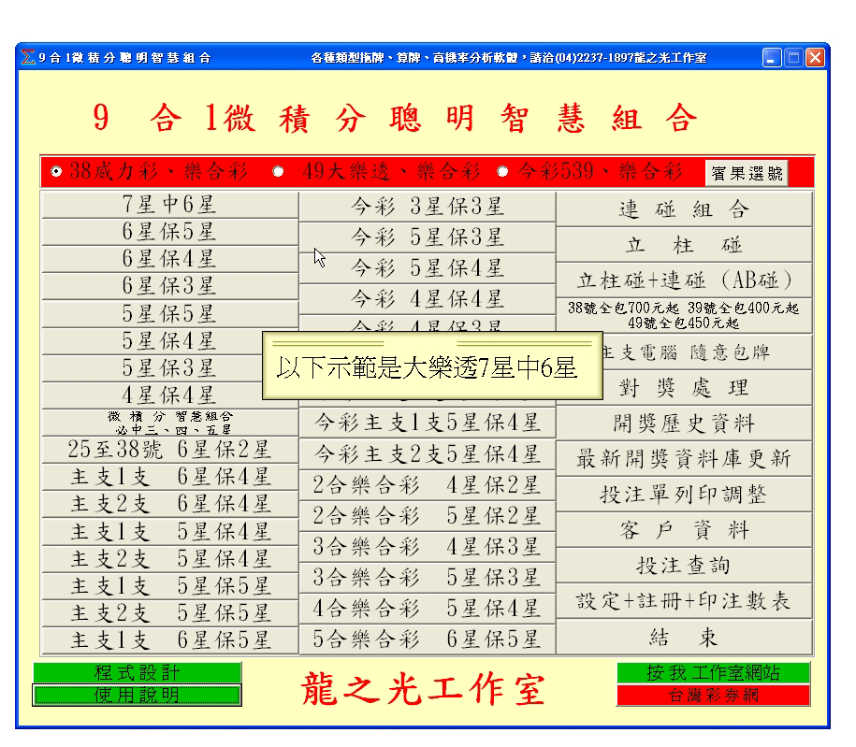Choose the 6星保4星 button
Image resolution: width=856 pixels, height=747 pixels.
(169, 259)
